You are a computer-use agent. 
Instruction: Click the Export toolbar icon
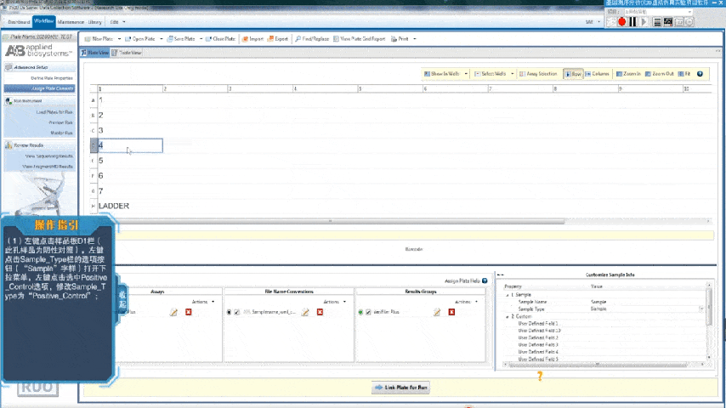tap(270, 39)
